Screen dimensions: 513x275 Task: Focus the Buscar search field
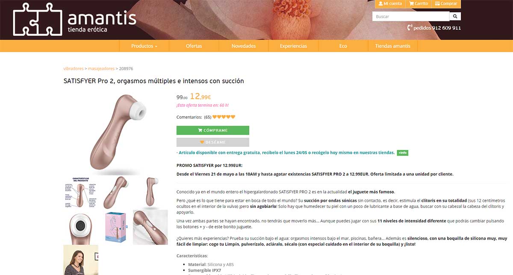pos(411,17)
